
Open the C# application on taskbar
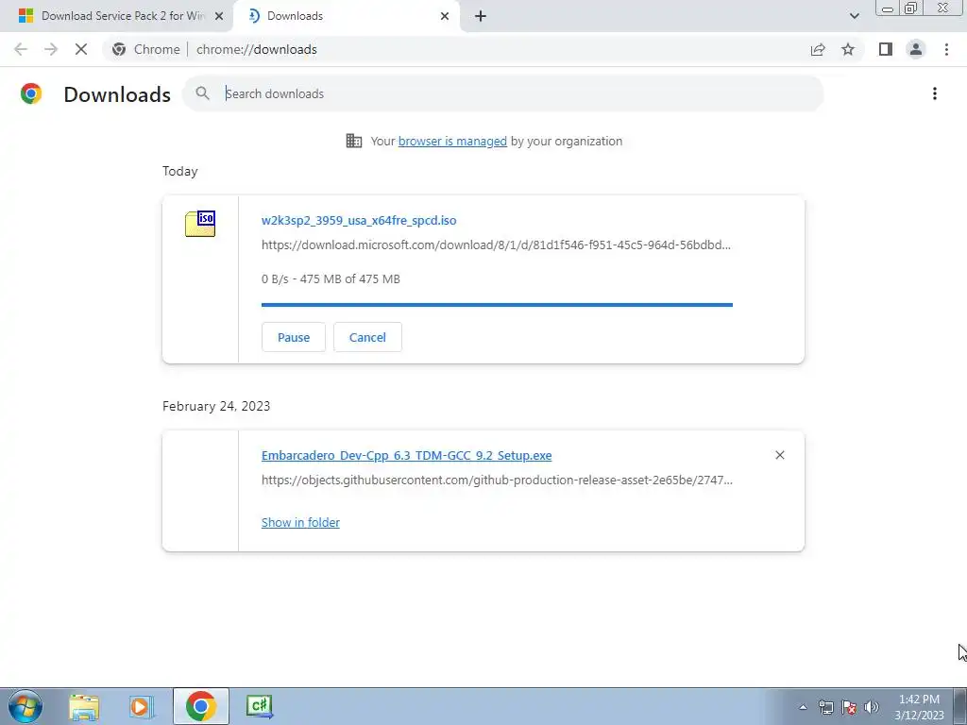[x=259, y=706]
